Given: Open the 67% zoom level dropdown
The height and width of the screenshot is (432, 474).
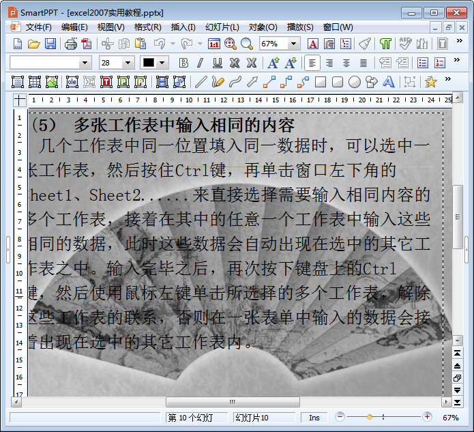Looking at the screenshot, I should pyautogui.click(x=293, y=44).
